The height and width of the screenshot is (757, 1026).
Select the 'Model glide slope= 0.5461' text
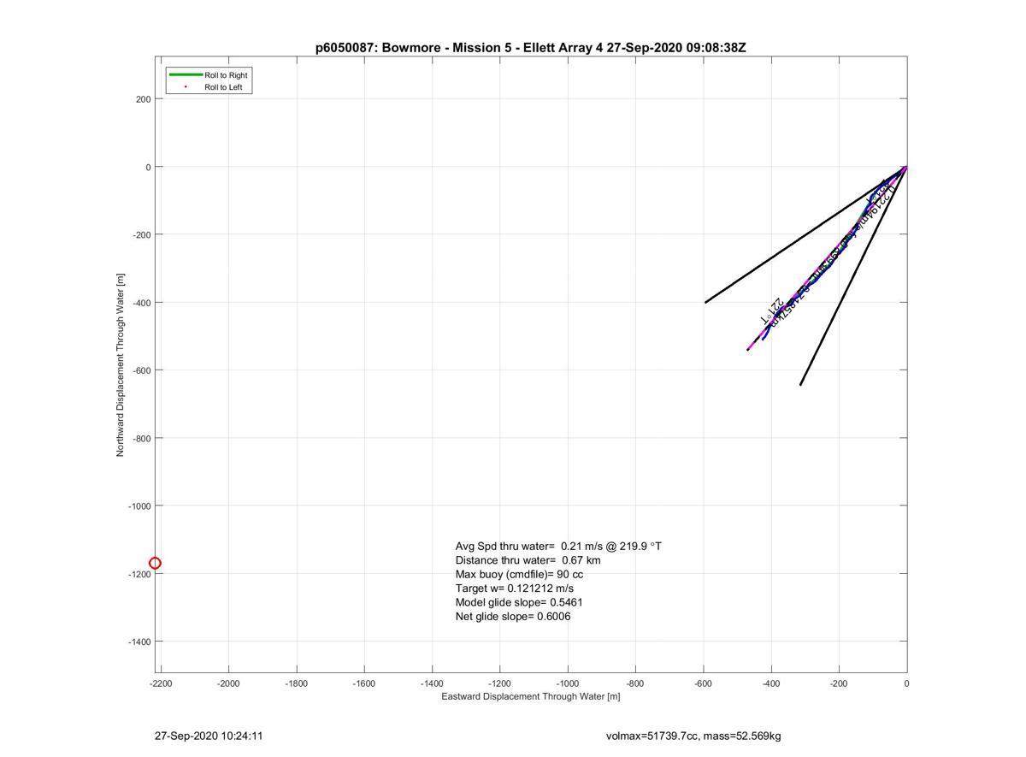coord(519,602)
